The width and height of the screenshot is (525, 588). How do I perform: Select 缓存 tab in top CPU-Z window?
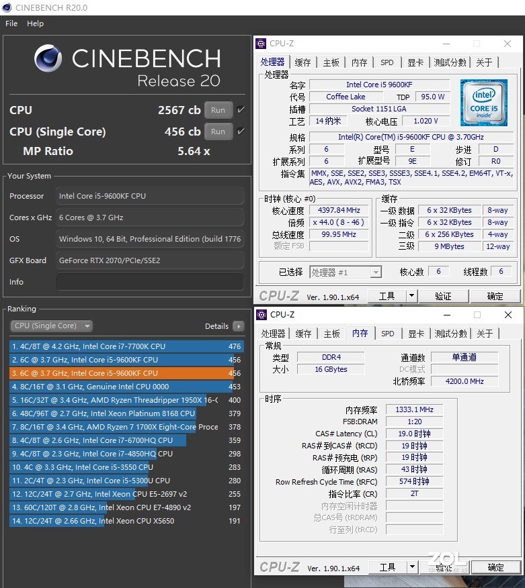point(302,62)
